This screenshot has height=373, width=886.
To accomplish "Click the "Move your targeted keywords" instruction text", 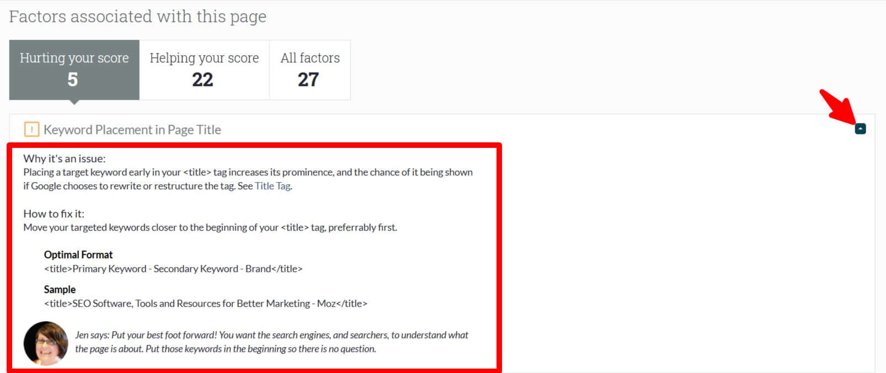I will tap(210, 227).
